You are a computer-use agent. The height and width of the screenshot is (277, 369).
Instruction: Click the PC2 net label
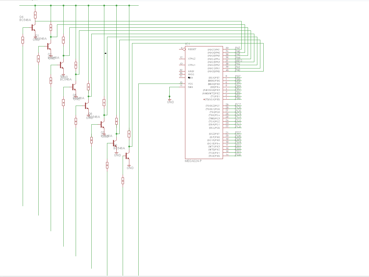238,120
